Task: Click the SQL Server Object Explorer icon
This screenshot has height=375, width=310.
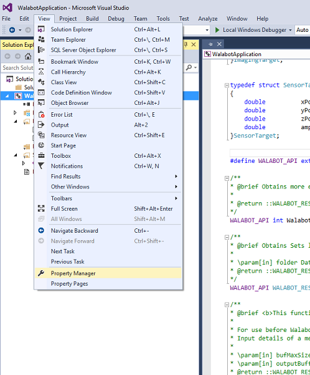Action: click(x=41, y=50)
